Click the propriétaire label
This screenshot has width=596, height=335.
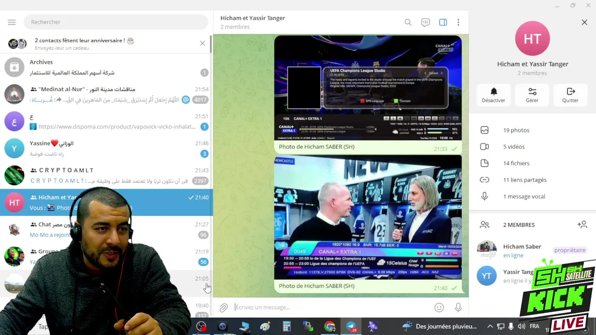pos(569,250)
